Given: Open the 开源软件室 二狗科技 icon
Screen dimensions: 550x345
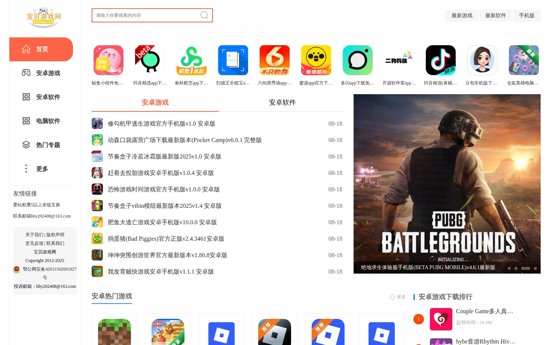Looking at the screenshot, I should coord(399,60).
